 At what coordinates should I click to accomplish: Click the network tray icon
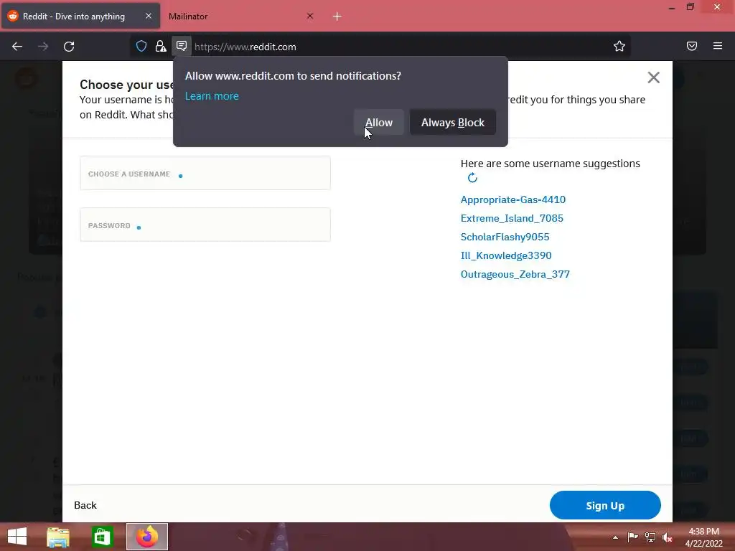[650, 537]
